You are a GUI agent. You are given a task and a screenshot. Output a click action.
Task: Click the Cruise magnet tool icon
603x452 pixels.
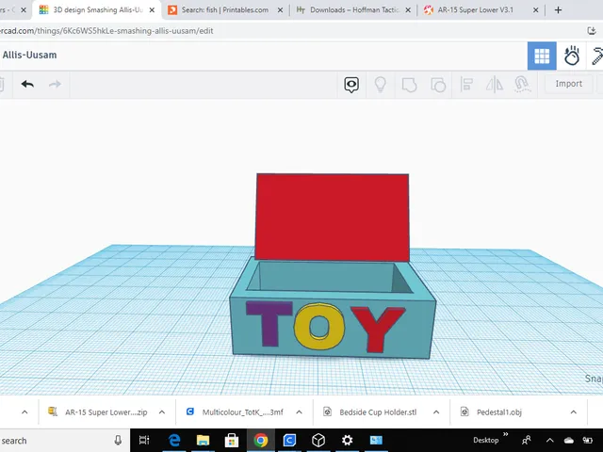coord(522,84)
